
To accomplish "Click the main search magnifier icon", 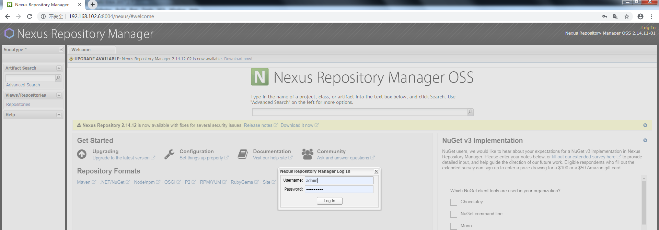I will pos(471,112).
